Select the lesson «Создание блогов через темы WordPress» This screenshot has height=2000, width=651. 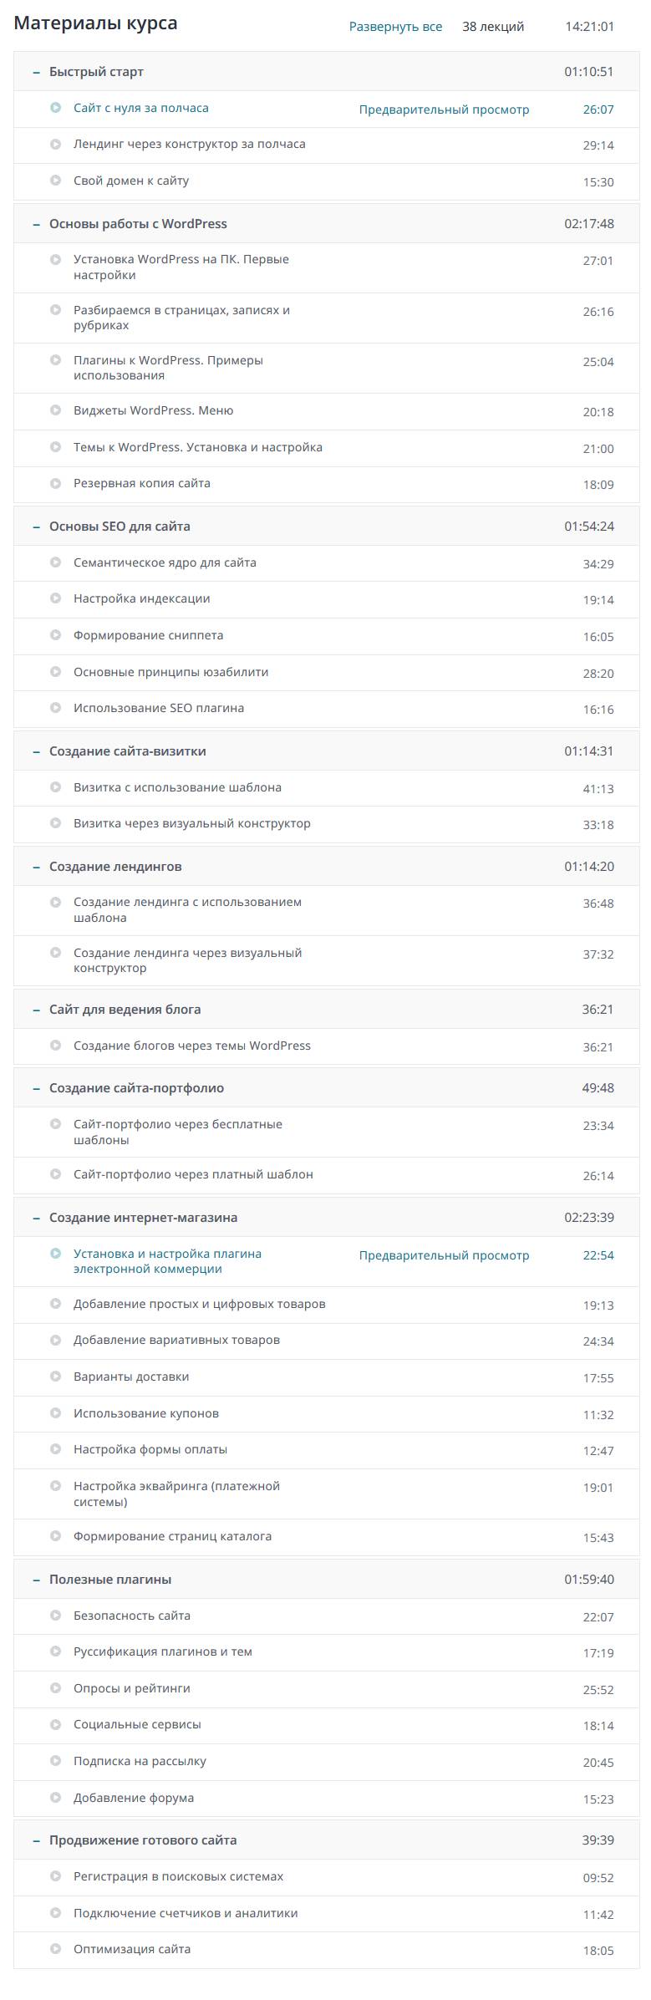pyautogui.click(x=191, y=1045)
